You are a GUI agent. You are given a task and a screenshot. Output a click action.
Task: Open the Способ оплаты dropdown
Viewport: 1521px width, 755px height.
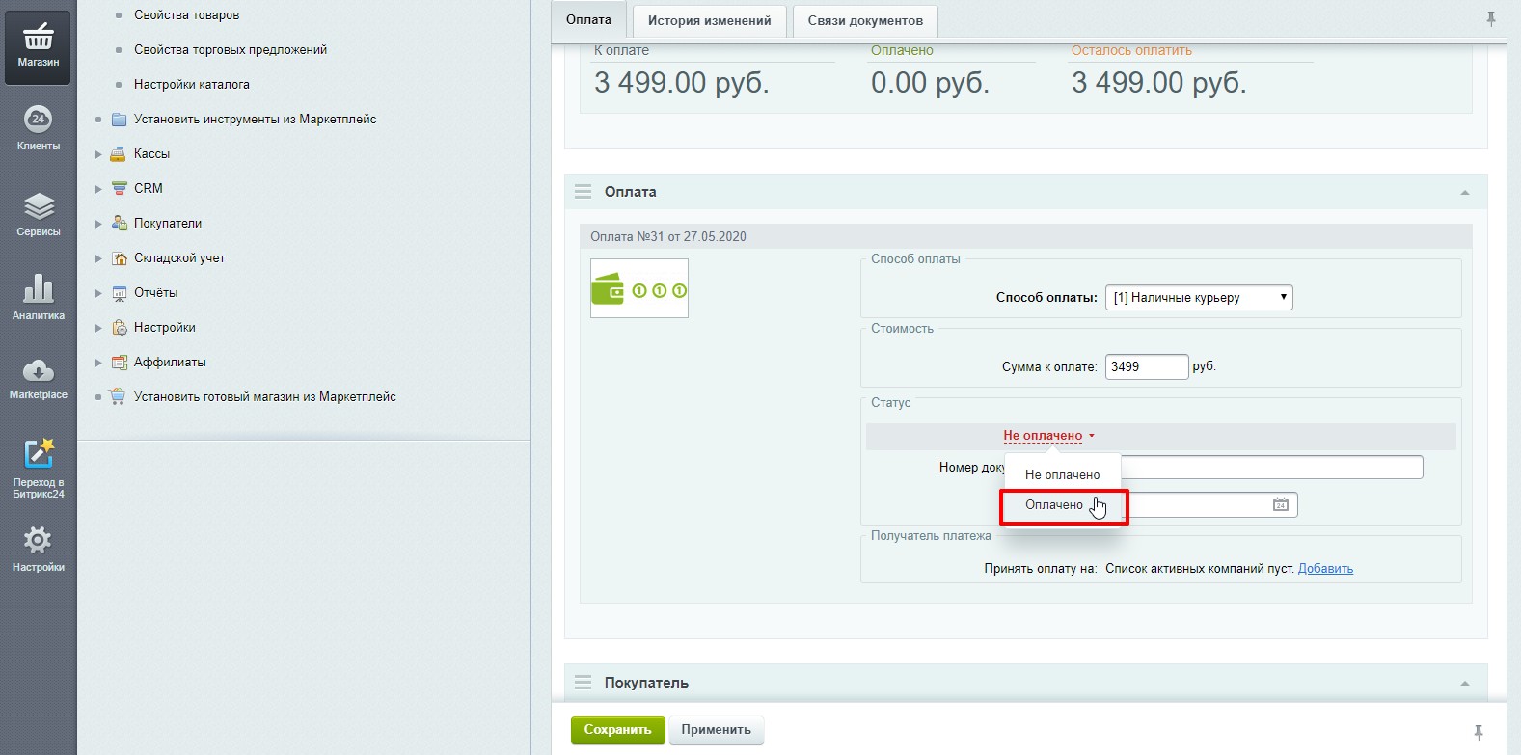click(1198, 298)
